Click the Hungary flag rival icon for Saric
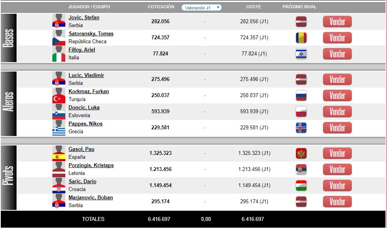 point(301,186)
